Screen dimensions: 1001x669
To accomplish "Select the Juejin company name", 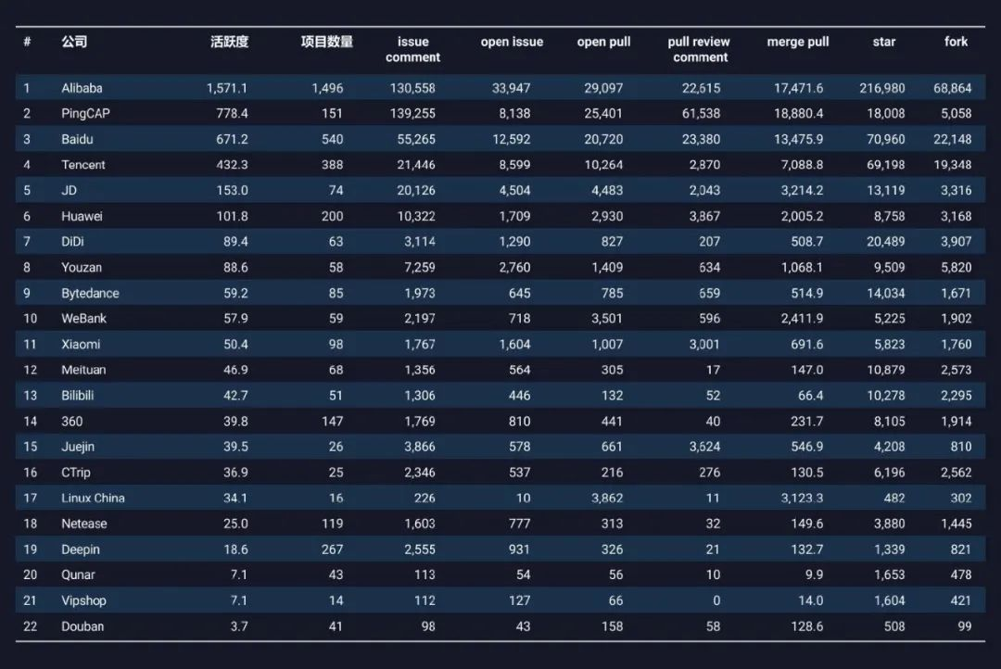I will [78, 447].
